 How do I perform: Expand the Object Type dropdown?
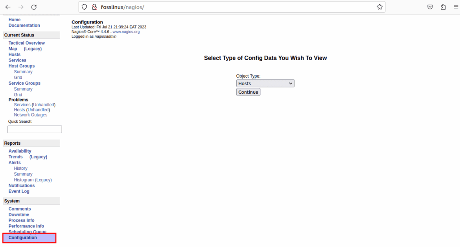coord(265,84)
